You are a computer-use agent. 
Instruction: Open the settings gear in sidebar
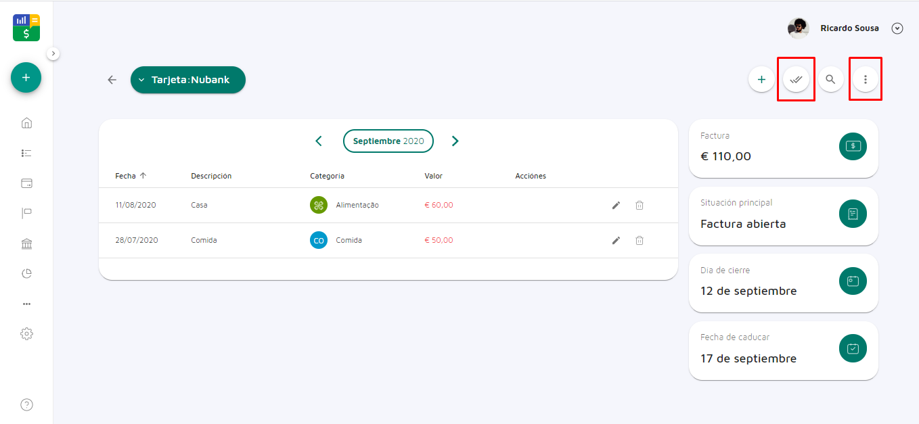[26, 333]
